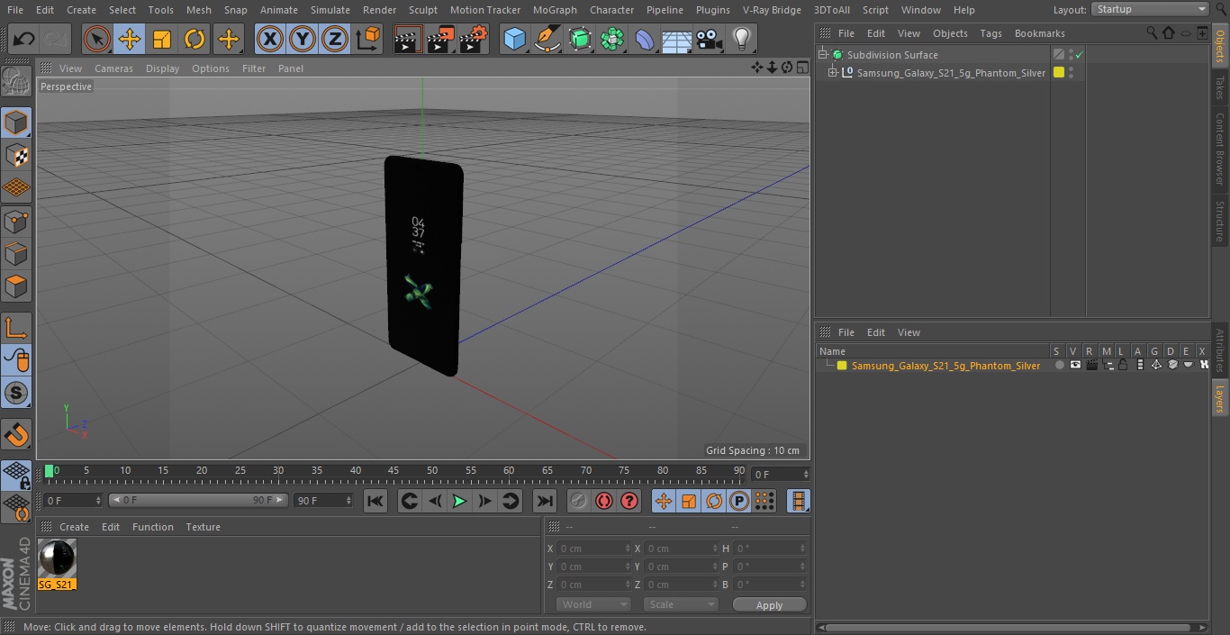Switch to Texture mode icon
The image size is (1230, 635).
[x=16, y=155]
